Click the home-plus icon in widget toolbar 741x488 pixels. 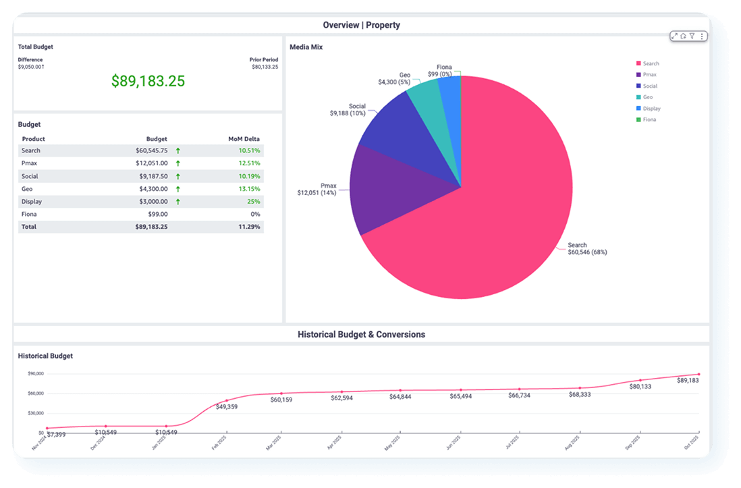[683, 36]
